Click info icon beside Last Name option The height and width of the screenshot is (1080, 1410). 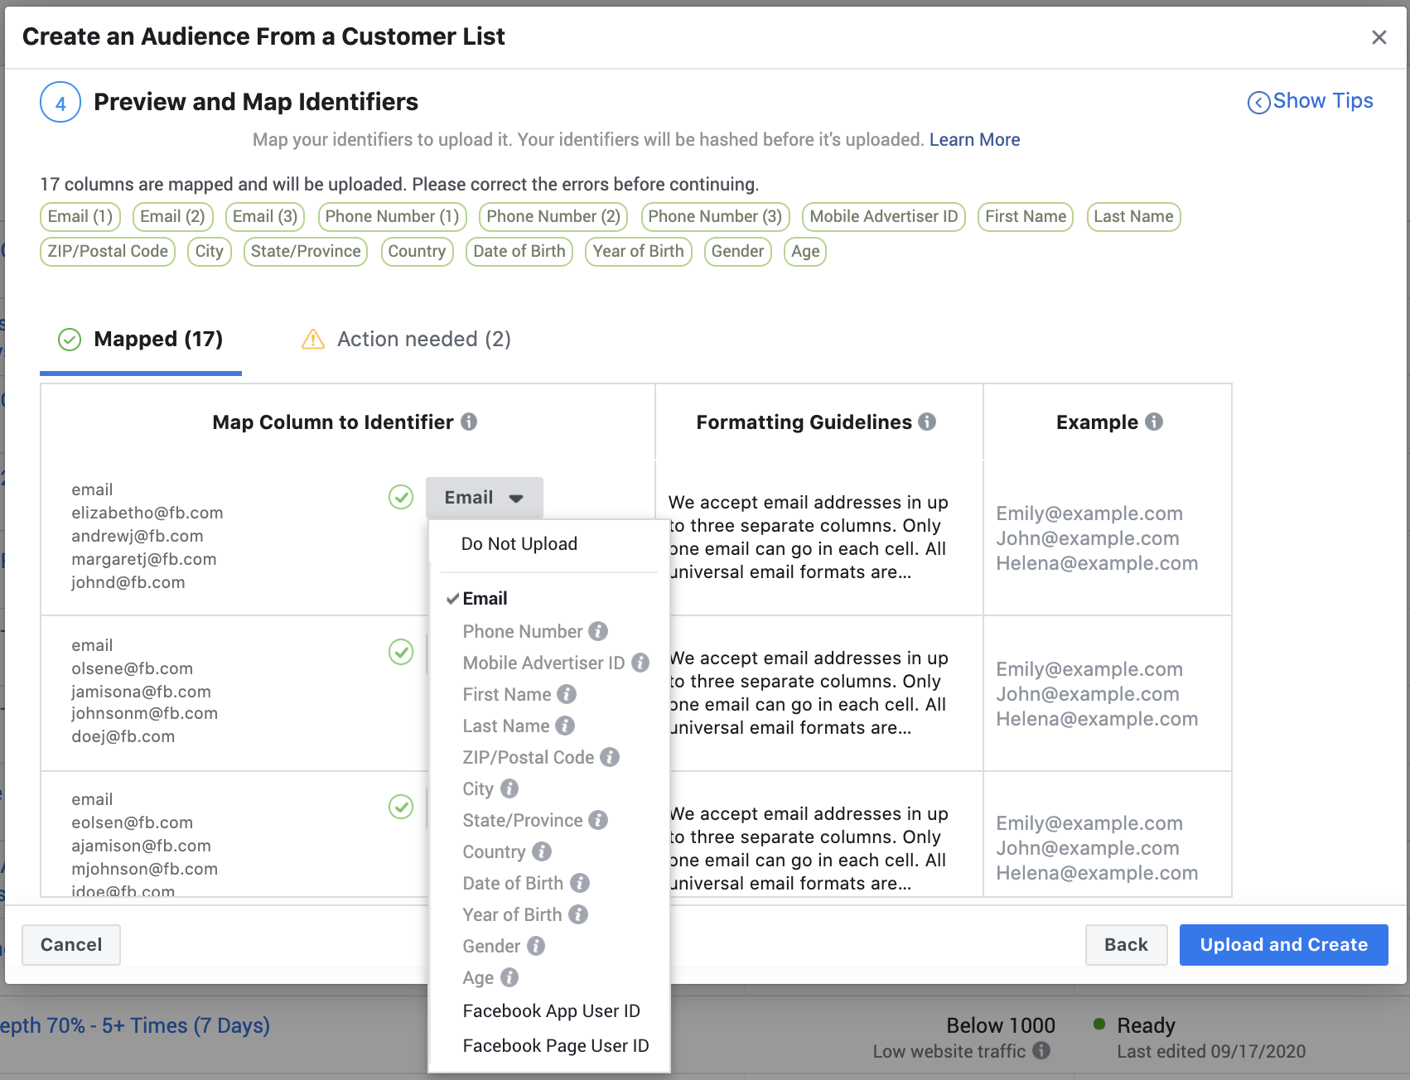click(565, 726)
